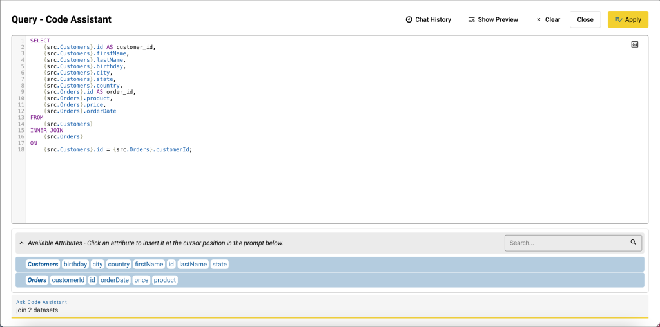Screen dimensions: 660x327
Task: Click the Clear x icon
Action: tap(539, 20)
